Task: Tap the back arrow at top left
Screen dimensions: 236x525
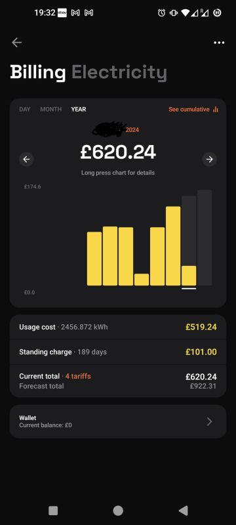Action: tap(16, 43)
